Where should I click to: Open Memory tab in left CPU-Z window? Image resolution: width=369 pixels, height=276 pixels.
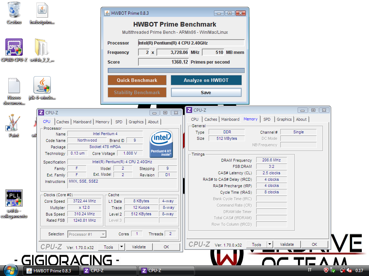102,122
